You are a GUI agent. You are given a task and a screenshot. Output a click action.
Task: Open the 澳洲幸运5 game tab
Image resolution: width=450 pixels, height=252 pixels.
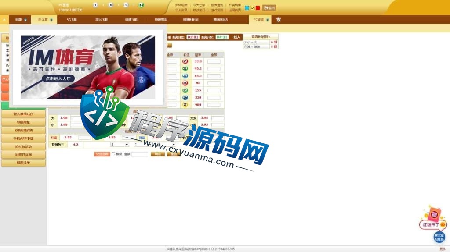pyautogui.click(x=221, y=20)
